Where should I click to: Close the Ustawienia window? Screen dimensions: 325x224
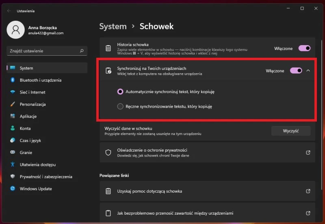click(316, 8)
